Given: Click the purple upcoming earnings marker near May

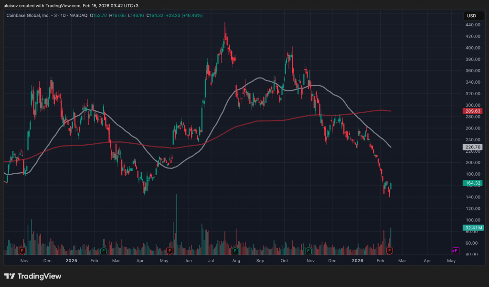Looking at the screenshot, I should pyautogui.click(x=456, y=250).
